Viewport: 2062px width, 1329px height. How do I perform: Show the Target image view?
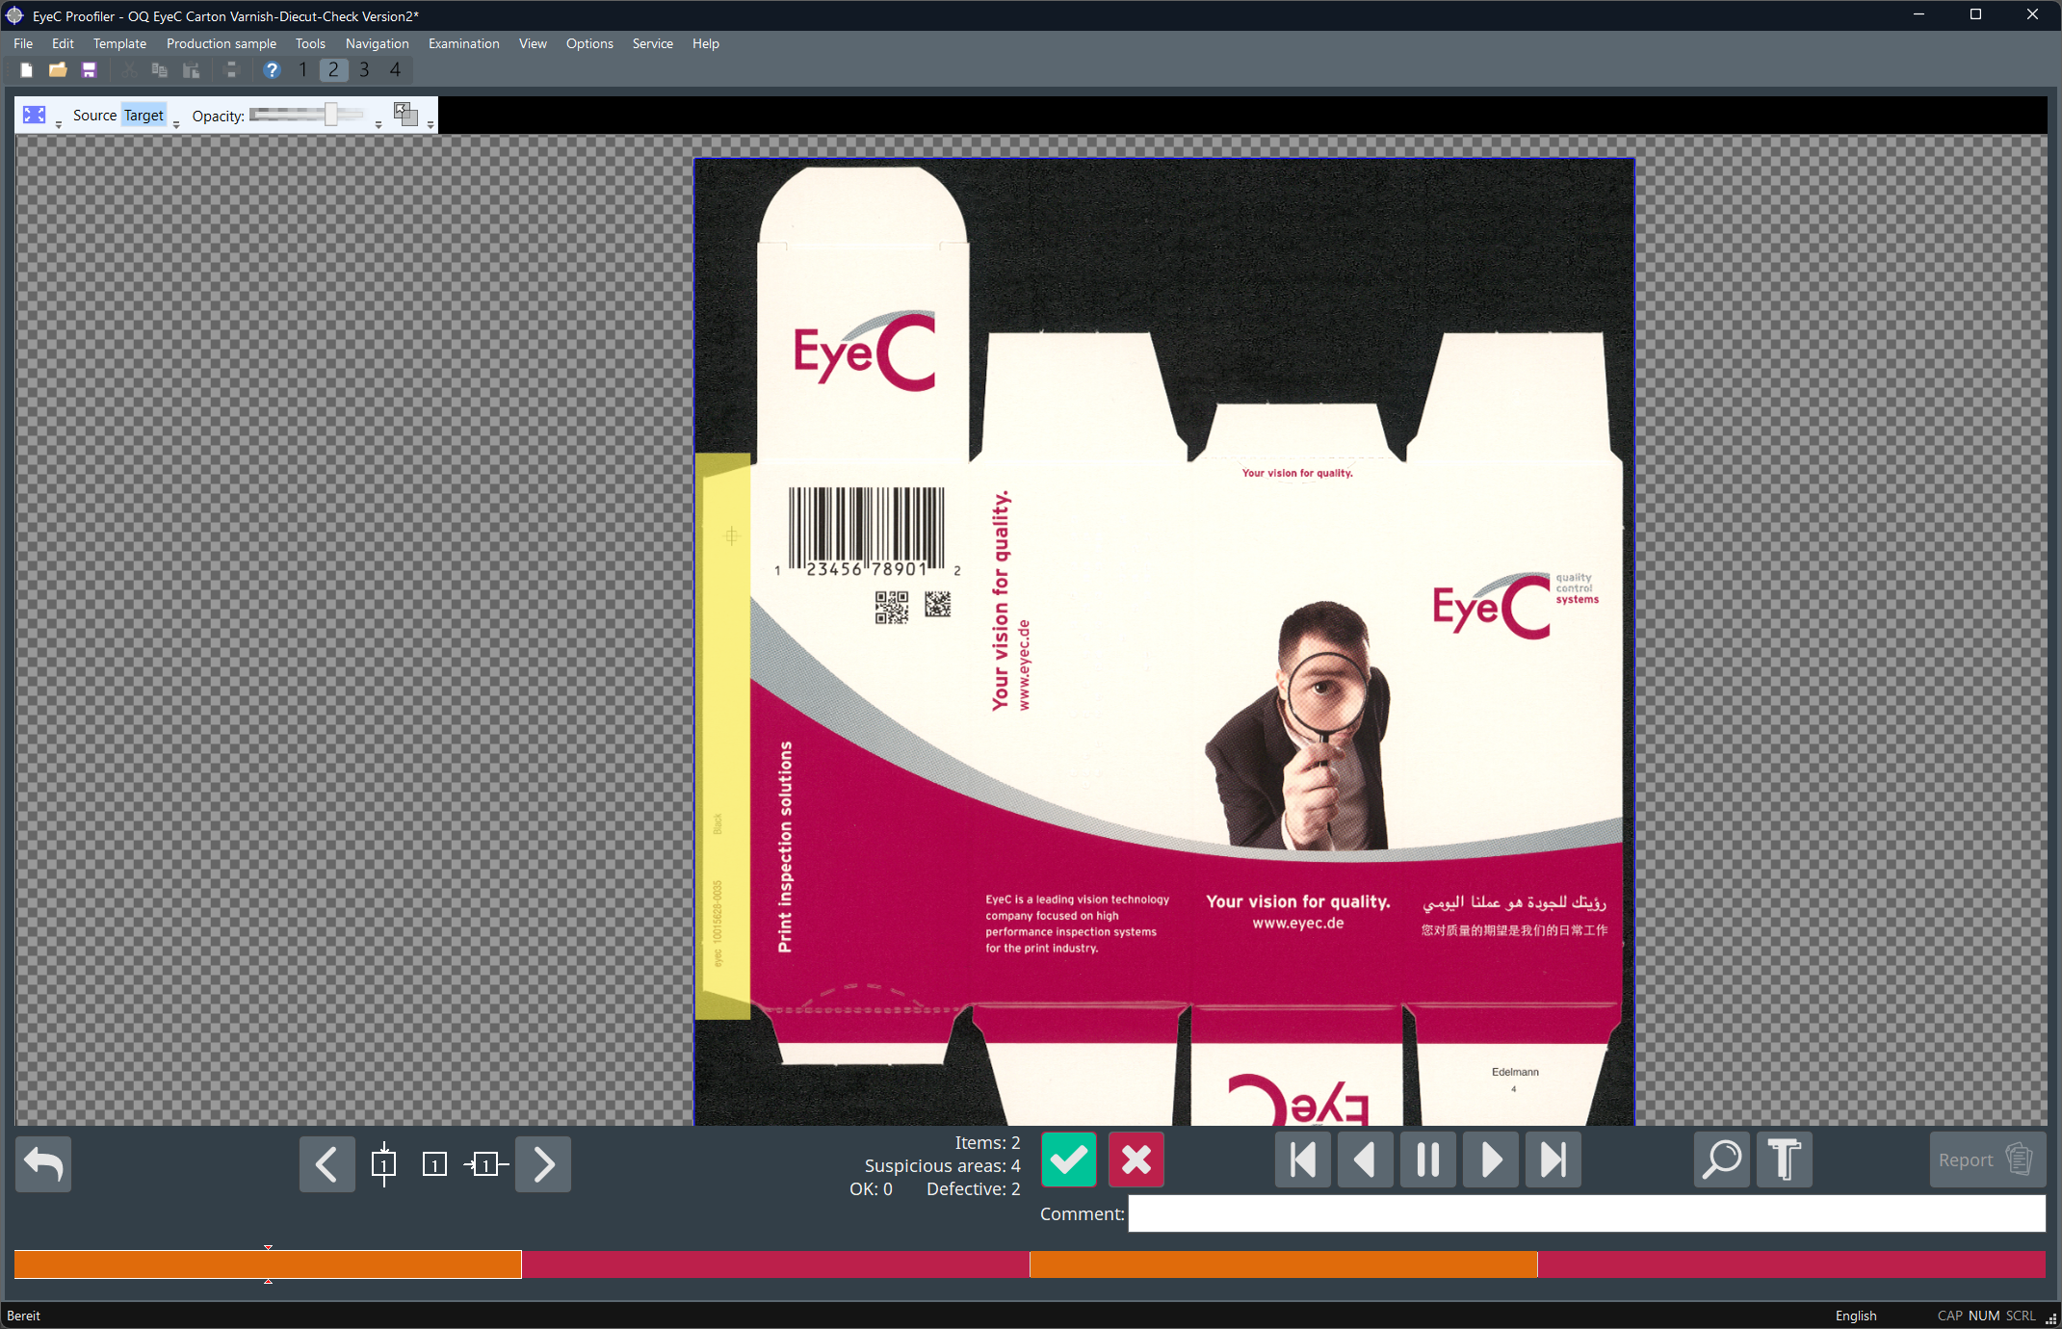coord(144,116)
